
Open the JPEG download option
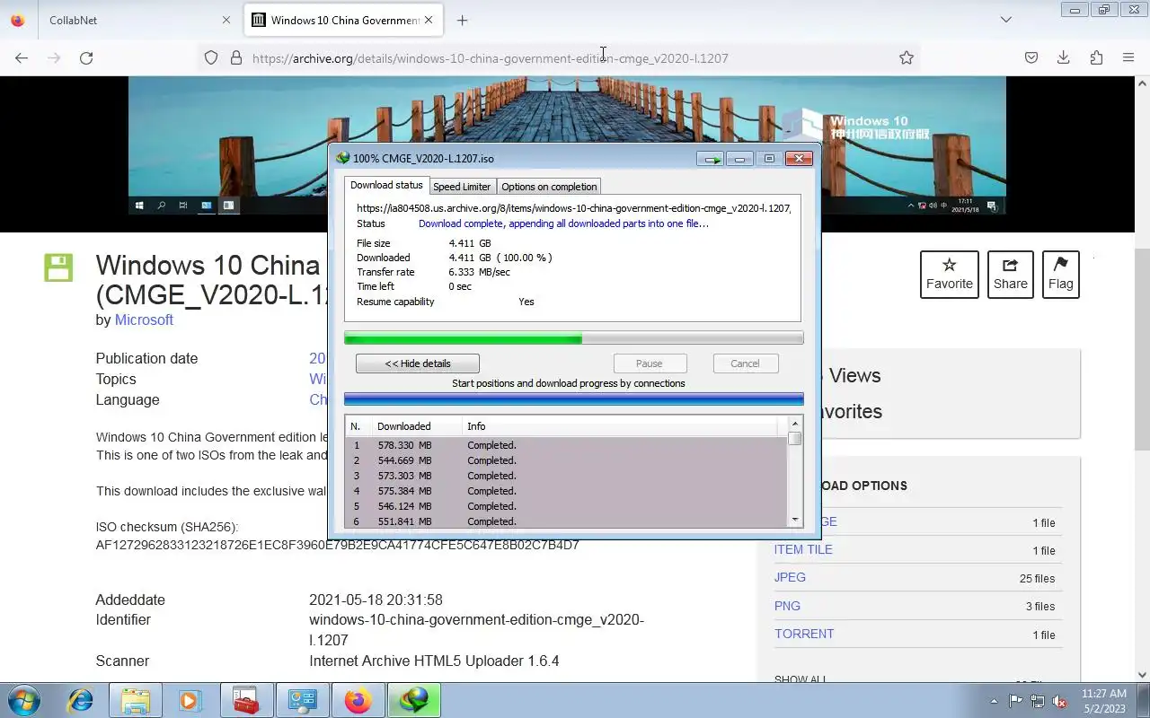pos(790,577)
